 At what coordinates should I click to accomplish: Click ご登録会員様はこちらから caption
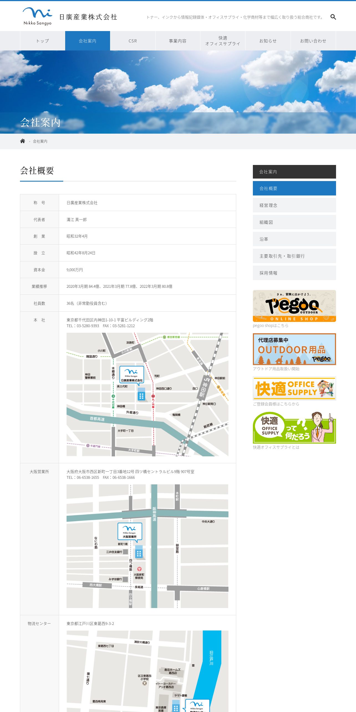coord(276,404)
